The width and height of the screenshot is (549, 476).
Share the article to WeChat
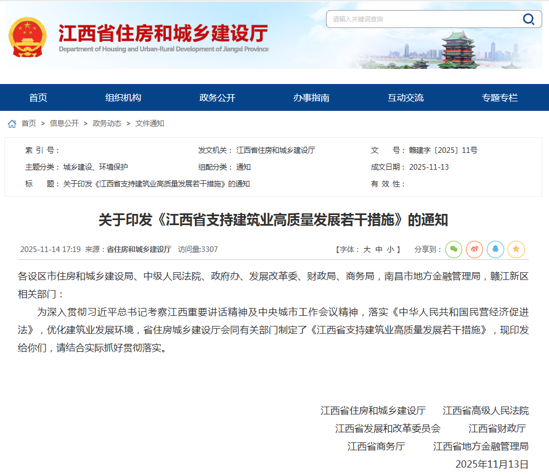click(x=454, y=250)
